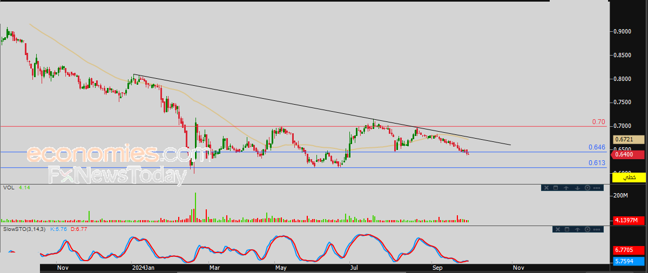This screenshot has height=273, width=648.
Task: Close the VOL indicator panel
Action: (546, 188)
